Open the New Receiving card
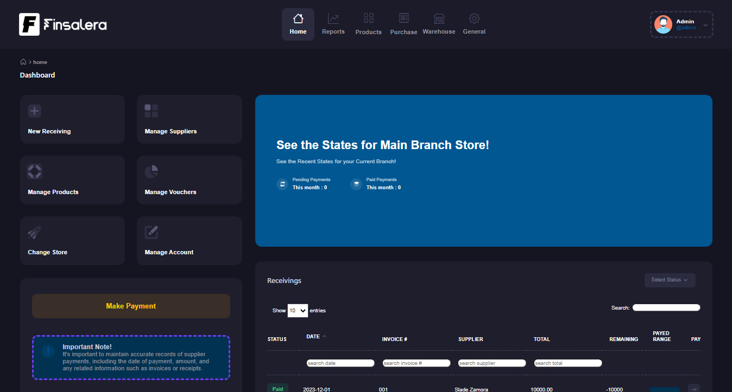The width and height of the screenshot is (732, 392). pos(72,119)
